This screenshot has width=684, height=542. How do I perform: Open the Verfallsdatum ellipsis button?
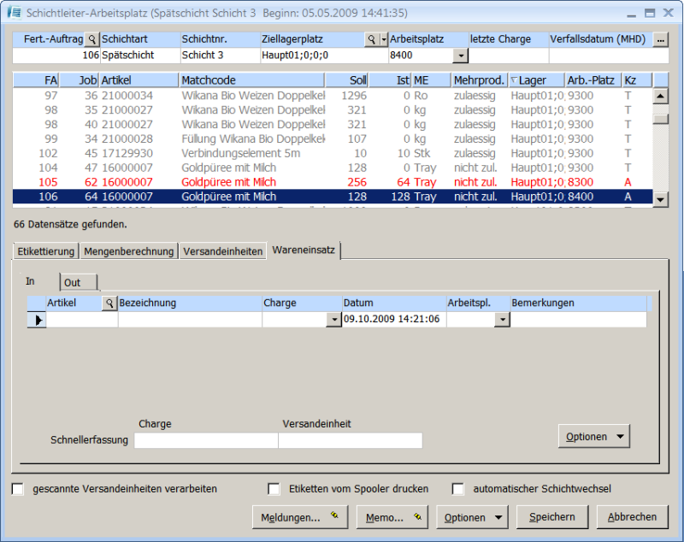tap(660, 39)
